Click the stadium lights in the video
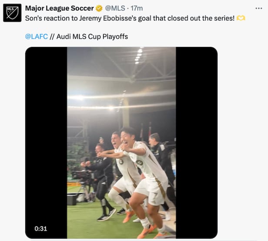Viewport: 268px width, 241px height. click(139, 57)
